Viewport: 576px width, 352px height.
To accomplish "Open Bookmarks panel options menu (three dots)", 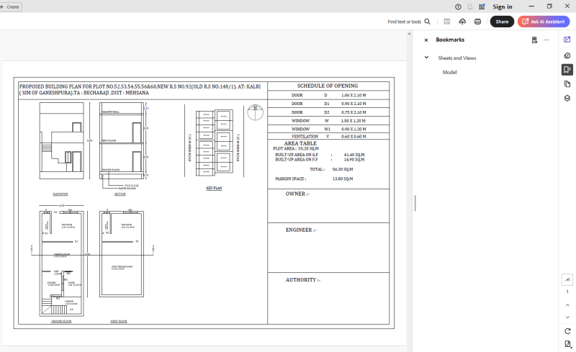I will click(x=546, y=40).
